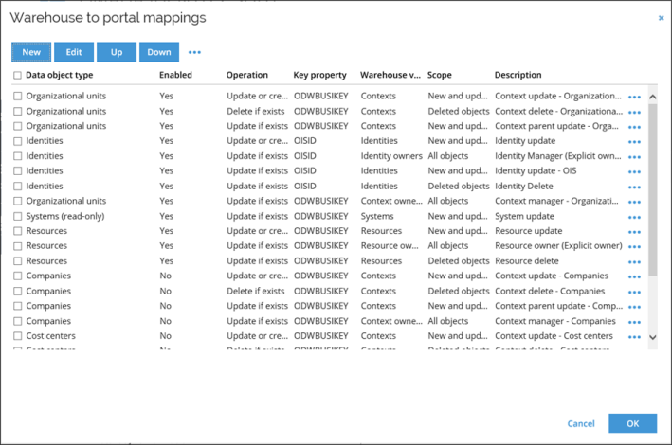
Task: Click 'Resource delete' description cell
Action: [527, 260]
